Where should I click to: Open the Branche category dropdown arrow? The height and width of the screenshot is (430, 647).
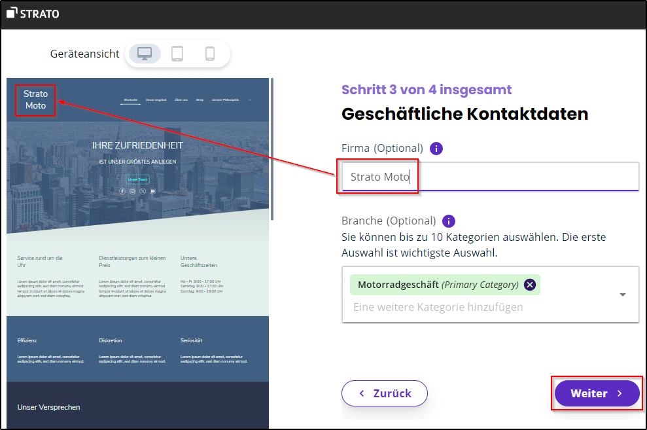622,295
